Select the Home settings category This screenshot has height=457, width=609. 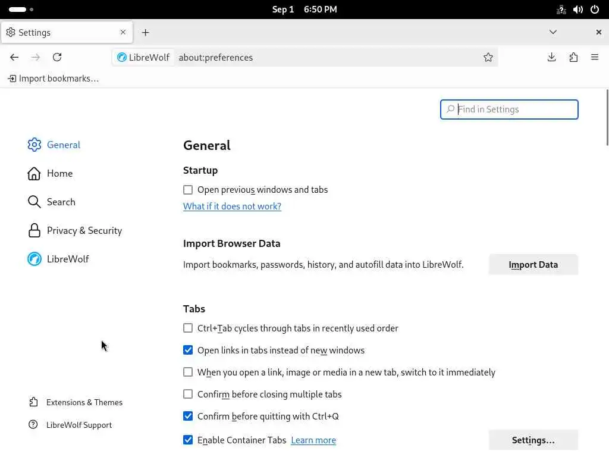coord(59,173)
